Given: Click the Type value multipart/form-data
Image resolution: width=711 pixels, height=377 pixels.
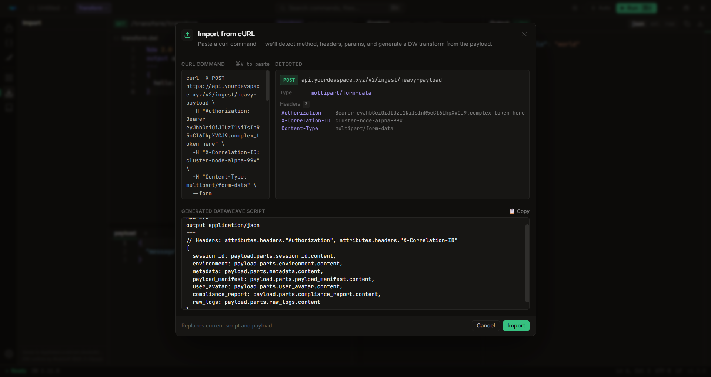Looking at the screenshot, I should pos(341,93).
